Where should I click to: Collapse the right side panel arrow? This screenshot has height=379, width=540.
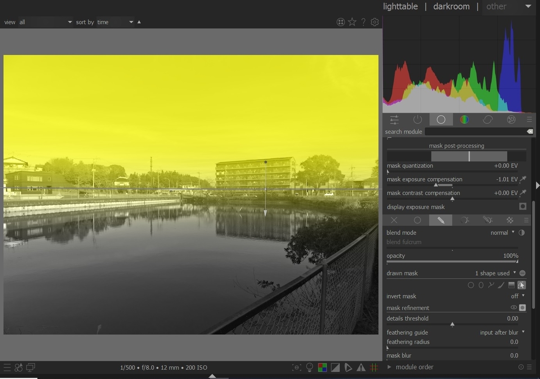pos(537,185)
